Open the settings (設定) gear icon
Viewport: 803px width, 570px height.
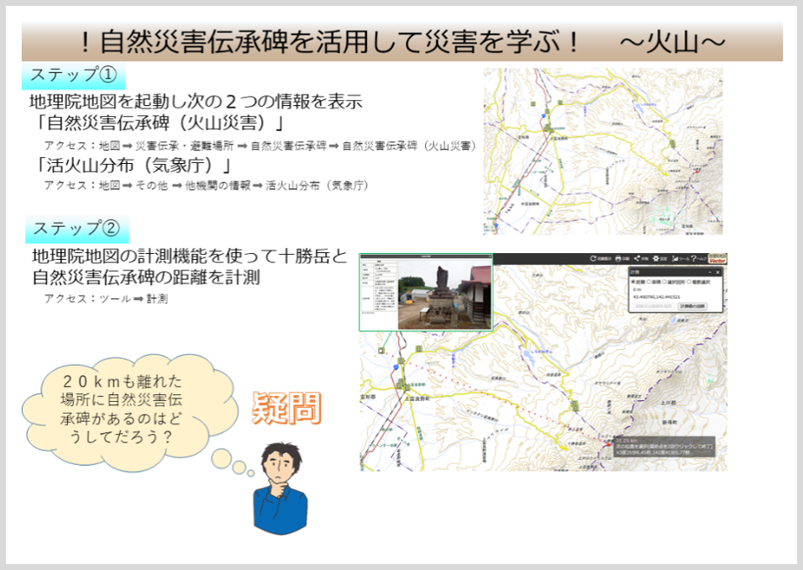tap(656, 258)
